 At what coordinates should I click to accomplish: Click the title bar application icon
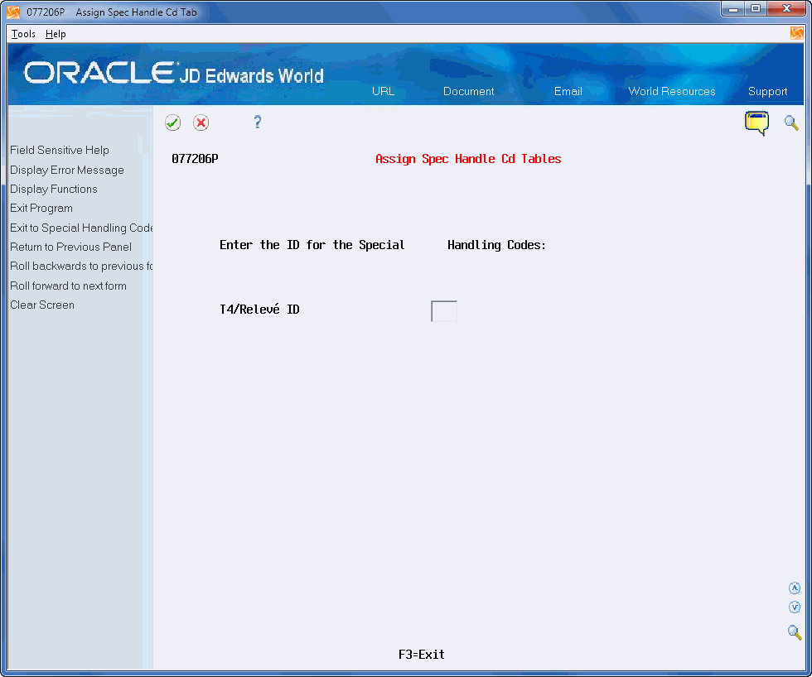(x=13, y=12)
